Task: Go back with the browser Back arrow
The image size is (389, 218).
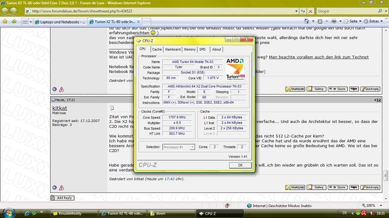Action: click(5, 11)
